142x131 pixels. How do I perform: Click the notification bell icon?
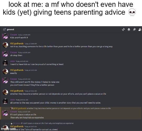pyautogui.click(x=129, y=29)
